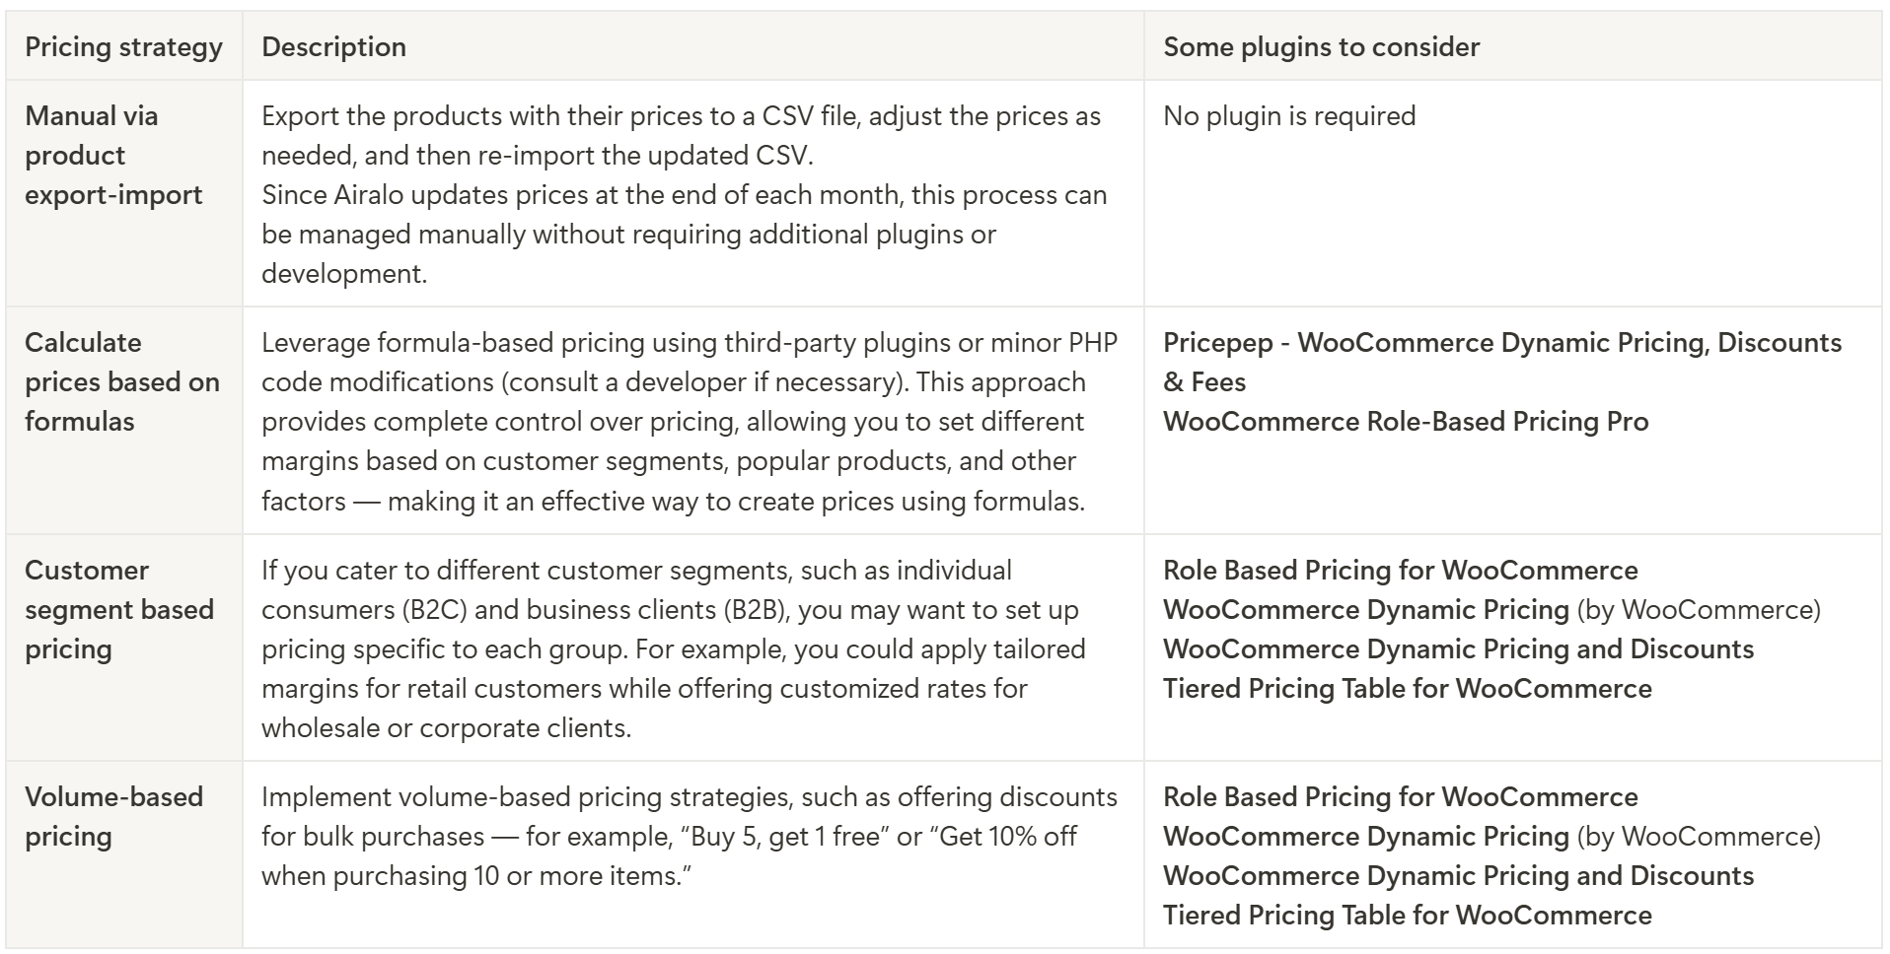This screenshot has height=954, width=1890.
Task: Click the No plugin is required cell
Action: point(1289,116)
